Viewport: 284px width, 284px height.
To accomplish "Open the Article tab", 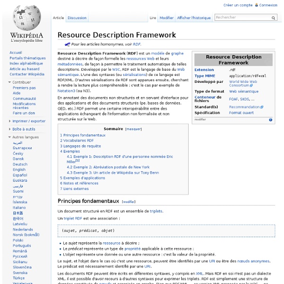I will coord(58,18).
